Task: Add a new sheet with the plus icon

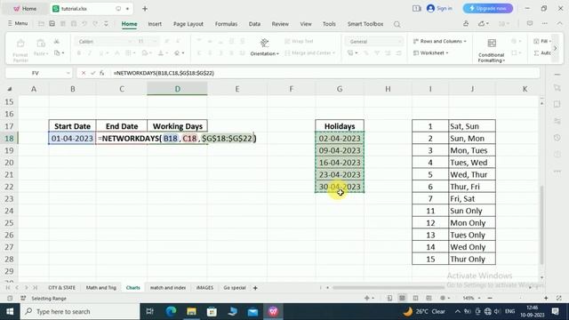Action: tap(255, 288)
